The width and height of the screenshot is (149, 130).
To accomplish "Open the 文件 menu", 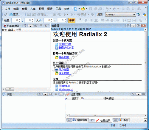I will (x=7, y=9).
